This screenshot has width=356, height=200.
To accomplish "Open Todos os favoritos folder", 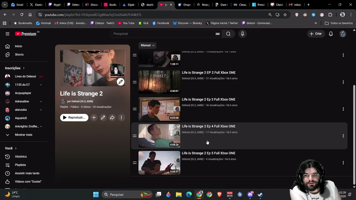I will [x=339, y=23].
